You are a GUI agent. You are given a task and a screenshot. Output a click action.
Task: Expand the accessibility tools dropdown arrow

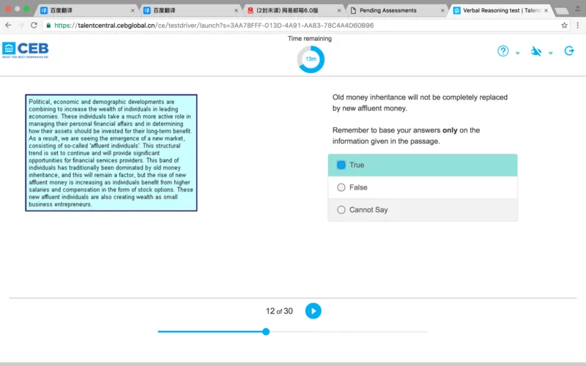(551, 53)
